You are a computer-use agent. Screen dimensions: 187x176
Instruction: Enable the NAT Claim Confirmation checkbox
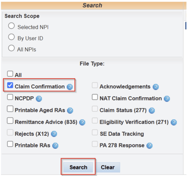coord(95,97)
